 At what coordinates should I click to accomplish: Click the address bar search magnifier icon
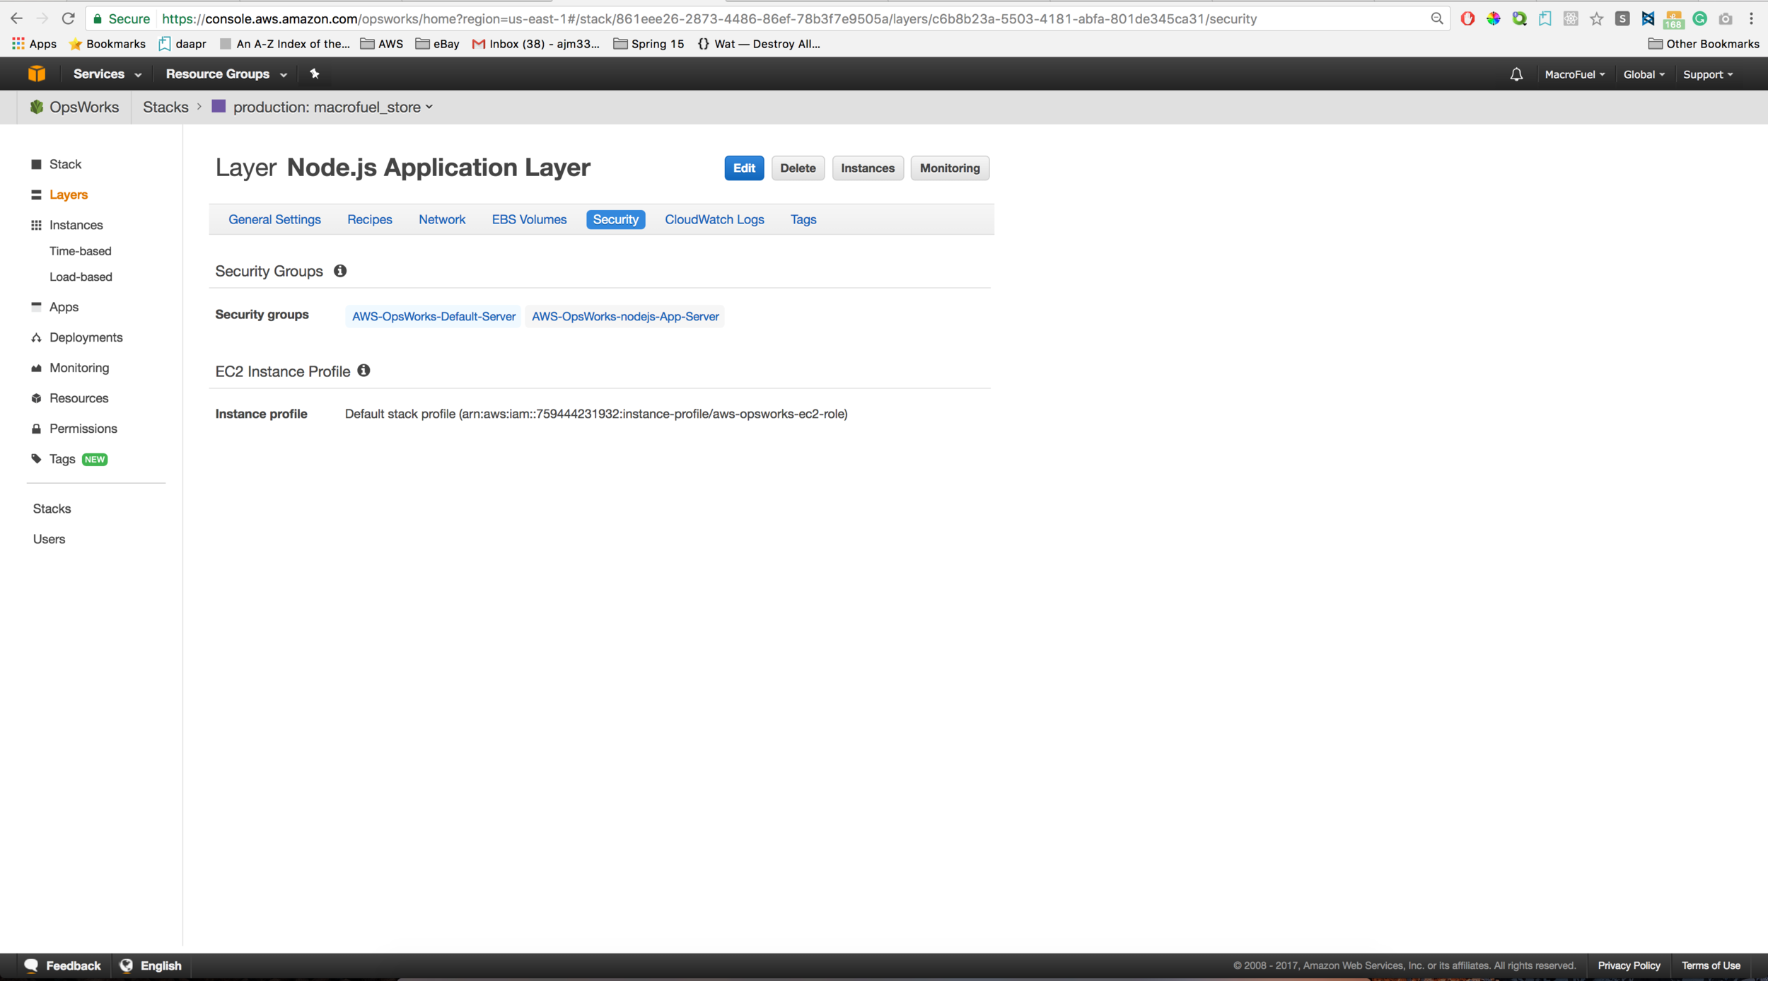pyautogui.click(x=1437, y=19)
